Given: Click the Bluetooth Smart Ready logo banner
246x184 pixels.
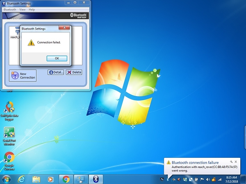Looking at the screenshot, I should (78, 16).
